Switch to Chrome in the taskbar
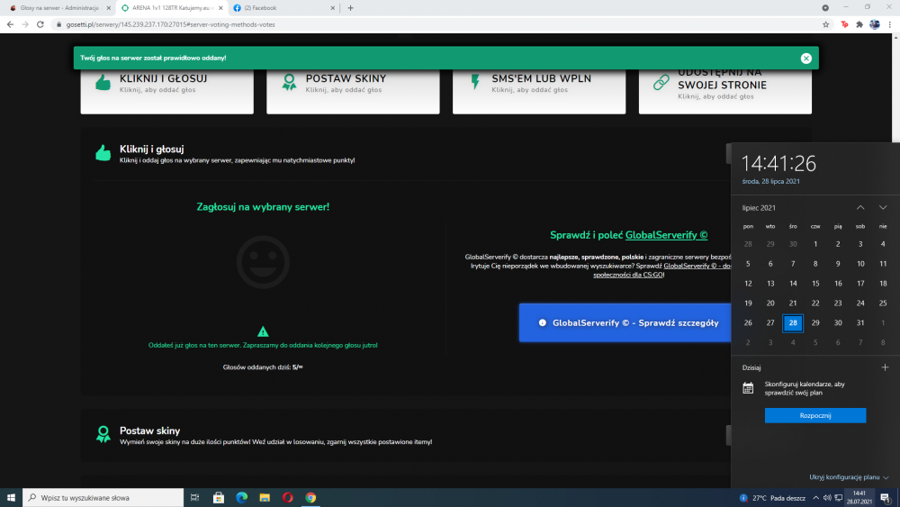The image size is (900, 507). click(x=310, y=498)
